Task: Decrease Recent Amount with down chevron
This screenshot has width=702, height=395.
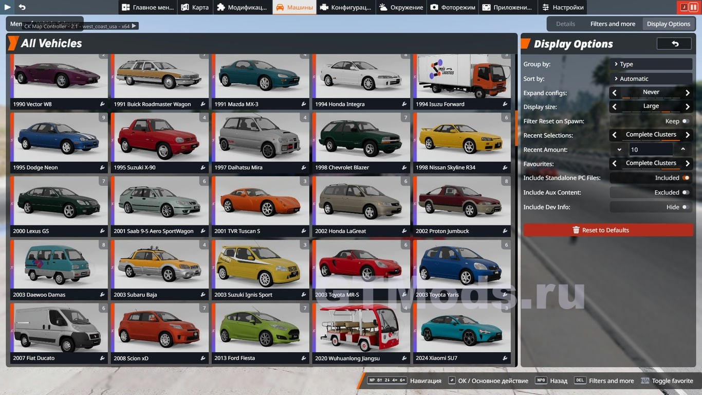Action: pyautogui.click(x=619, y=150)
